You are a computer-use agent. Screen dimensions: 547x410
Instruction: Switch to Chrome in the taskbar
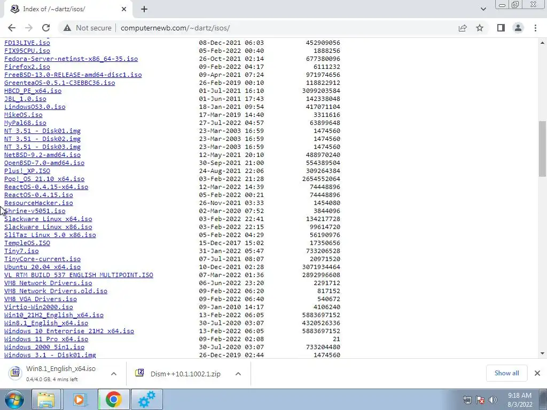coord(113,399)
